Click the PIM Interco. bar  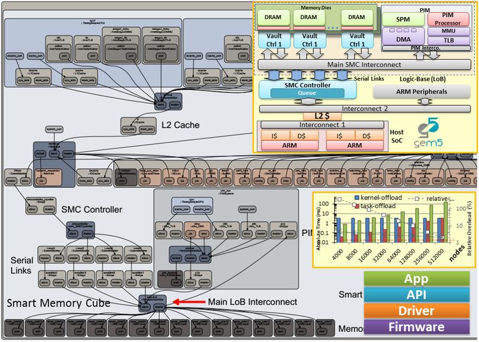click(426, 48)
